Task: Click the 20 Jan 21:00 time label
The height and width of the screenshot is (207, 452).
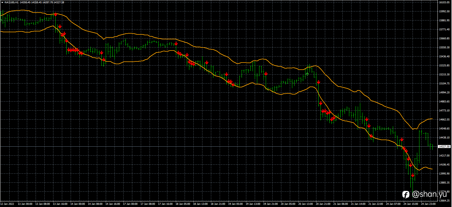Action: 323,204
